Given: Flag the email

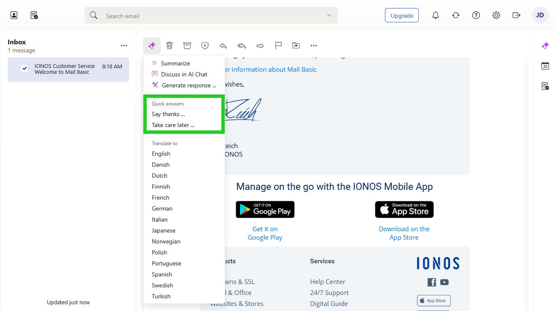Looking at the screenshot, I should pos(278,45).
